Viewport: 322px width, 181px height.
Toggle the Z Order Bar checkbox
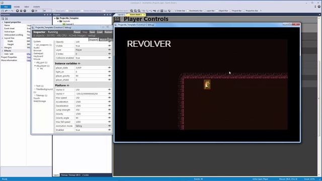(173, 11)
